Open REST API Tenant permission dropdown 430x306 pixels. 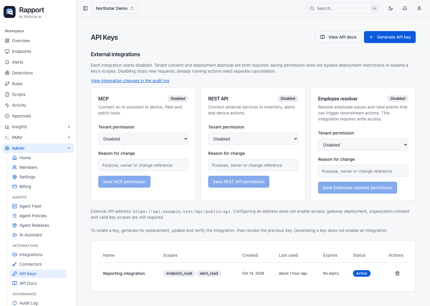pos(253,139)
